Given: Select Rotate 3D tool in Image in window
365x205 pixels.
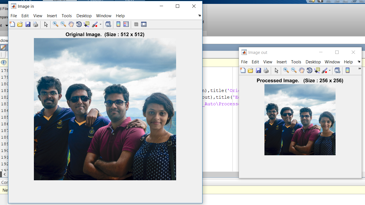Looking at the screenshot, I should 79,24.
